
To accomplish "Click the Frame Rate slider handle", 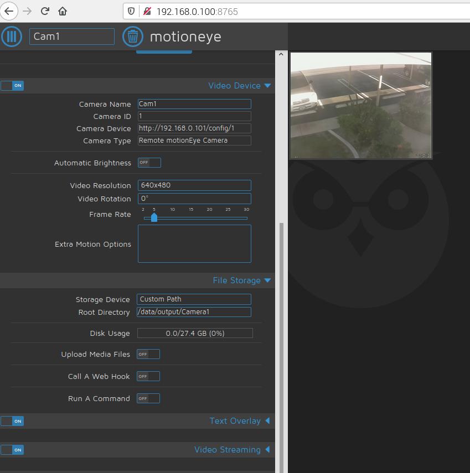I will 153,217.
